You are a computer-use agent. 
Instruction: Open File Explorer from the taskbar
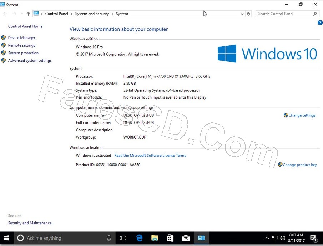pos(155,238)
